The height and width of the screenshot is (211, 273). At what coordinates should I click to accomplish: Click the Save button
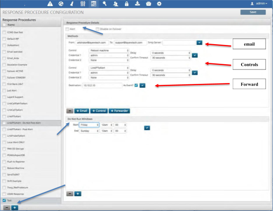252,12
